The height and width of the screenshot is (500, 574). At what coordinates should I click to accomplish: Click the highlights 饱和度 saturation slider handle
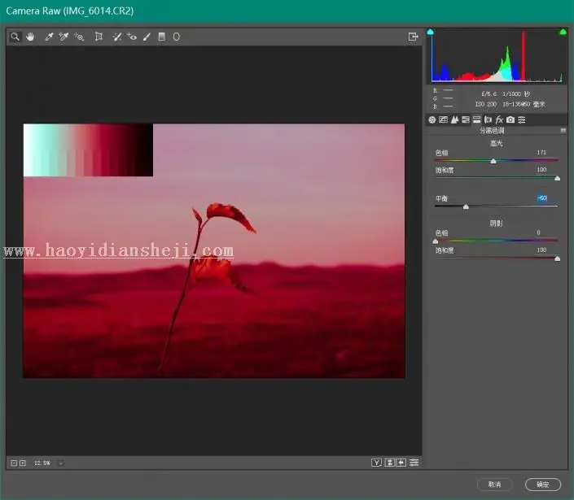pos(557,178)
